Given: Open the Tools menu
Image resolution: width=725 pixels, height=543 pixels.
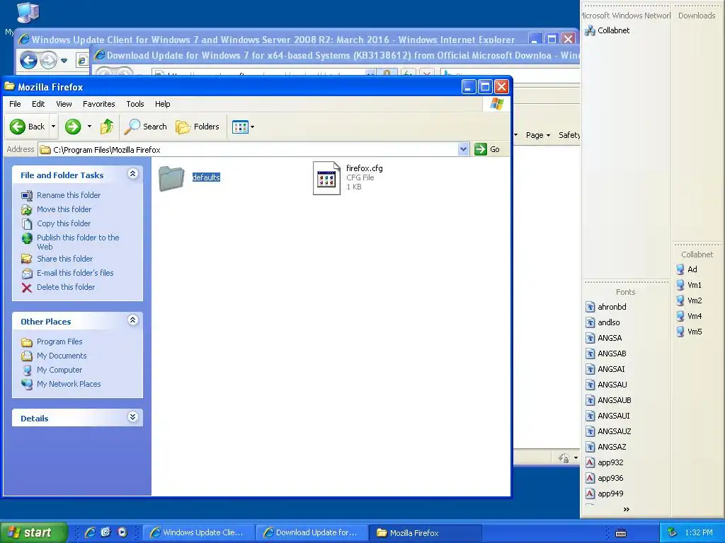Looking at the screenshot, I should [135, 104].
